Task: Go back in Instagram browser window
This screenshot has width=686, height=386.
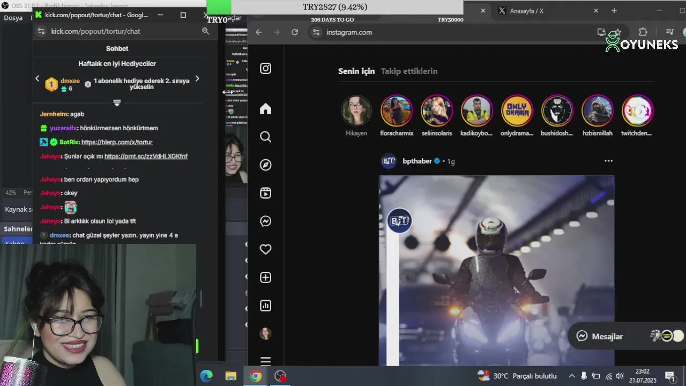Action: 259,32
